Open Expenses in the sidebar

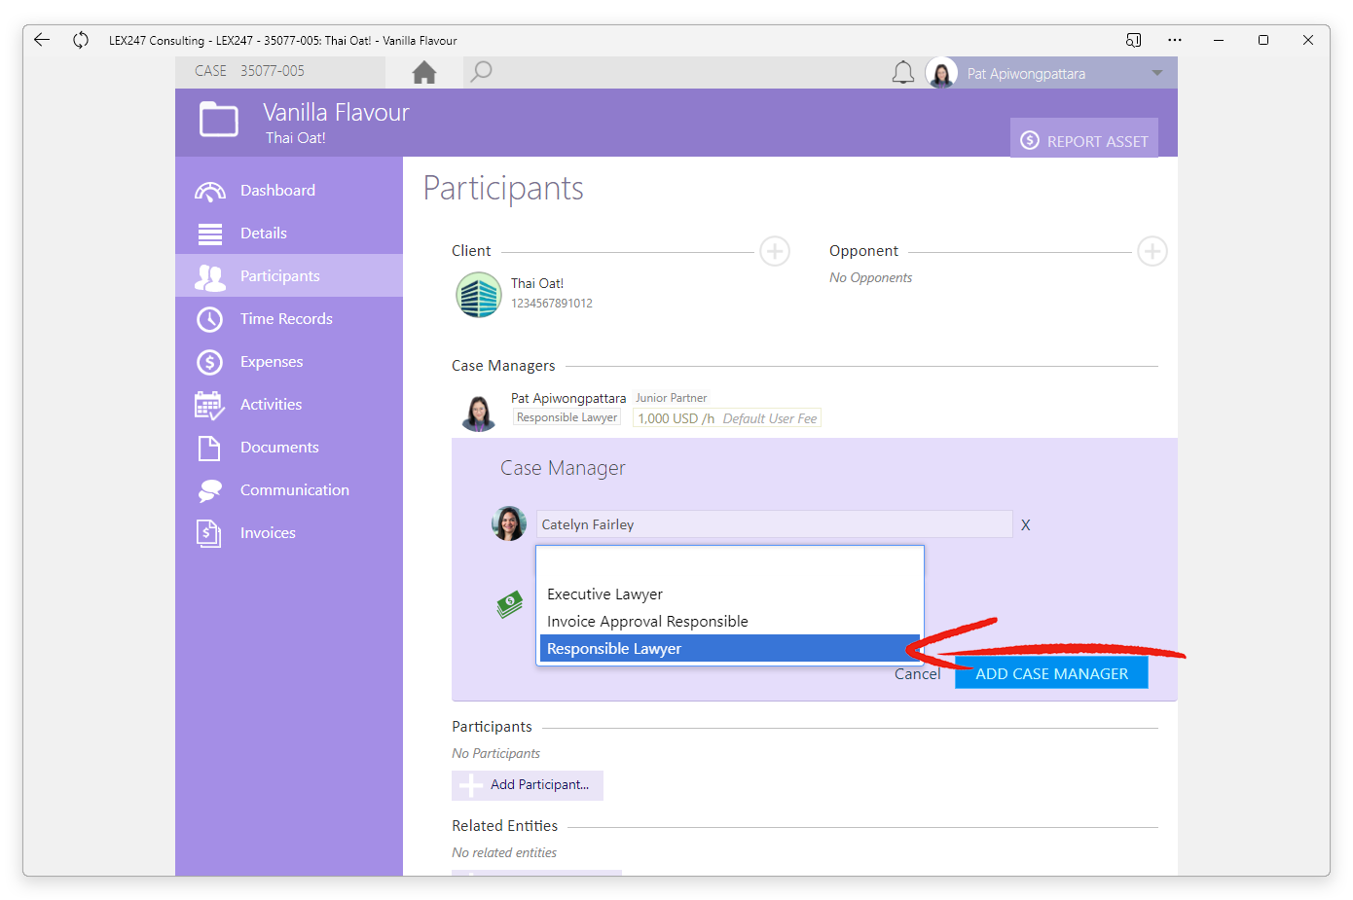click(x=289, y=362)
